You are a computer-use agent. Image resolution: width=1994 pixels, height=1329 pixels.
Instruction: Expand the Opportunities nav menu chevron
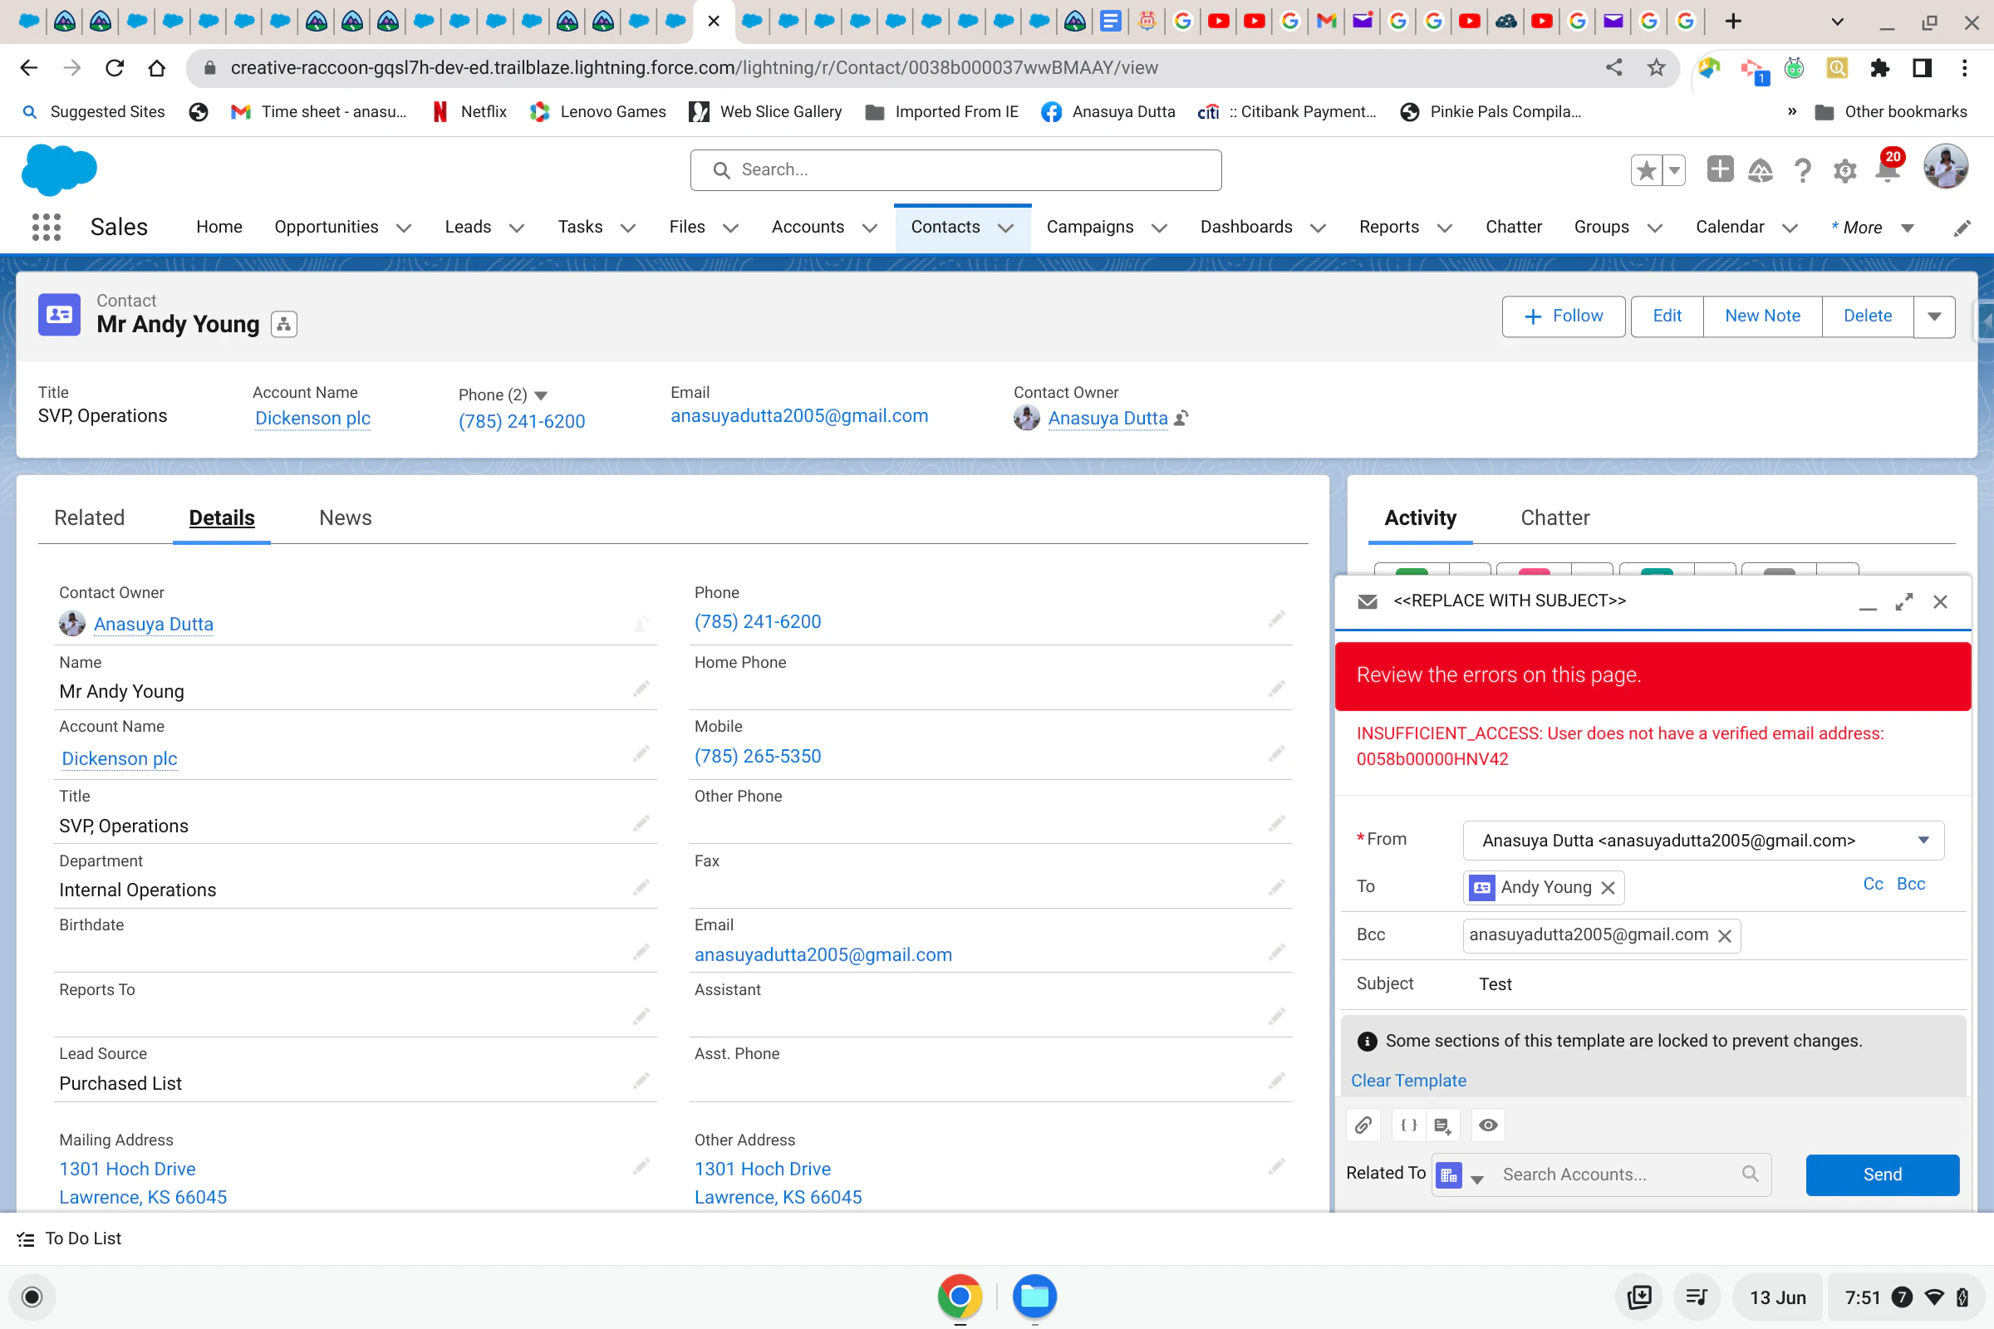tap(404, 228)
